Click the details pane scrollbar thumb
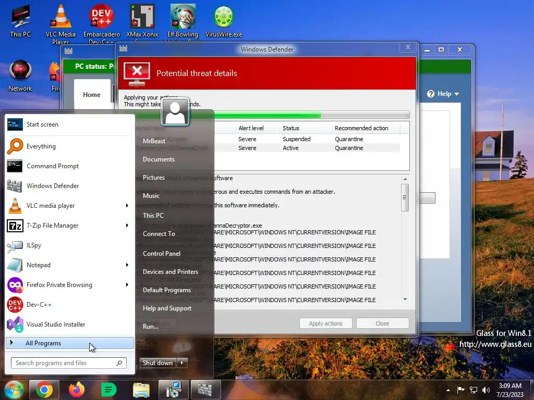The height and width of the screenshot is (400, 534). [405, 197]
